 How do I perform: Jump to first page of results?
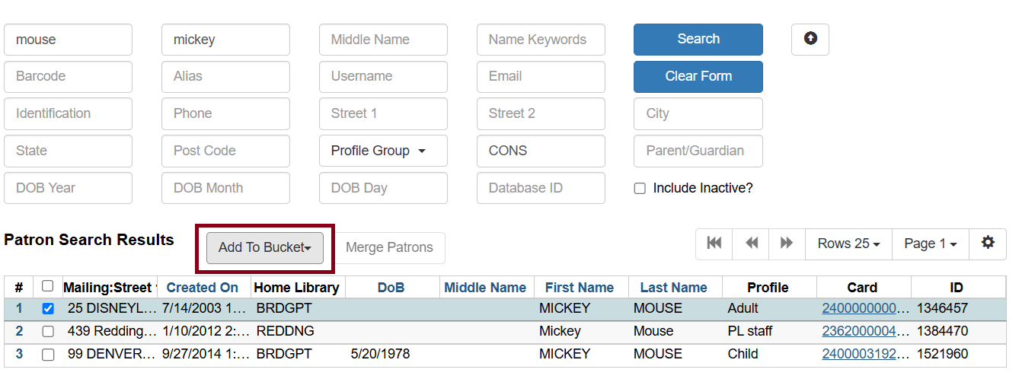[x=714, y=244]
